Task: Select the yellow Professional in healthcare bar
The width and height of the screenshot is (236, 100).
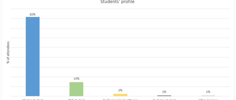Action: pos(120,95)
